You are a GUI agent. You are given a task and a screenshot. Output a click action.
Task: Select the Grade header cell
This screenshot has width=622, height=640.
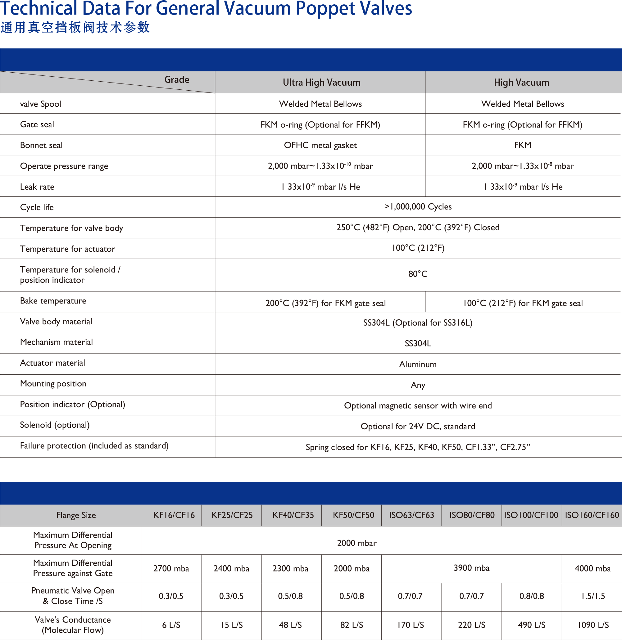point(176,80)
